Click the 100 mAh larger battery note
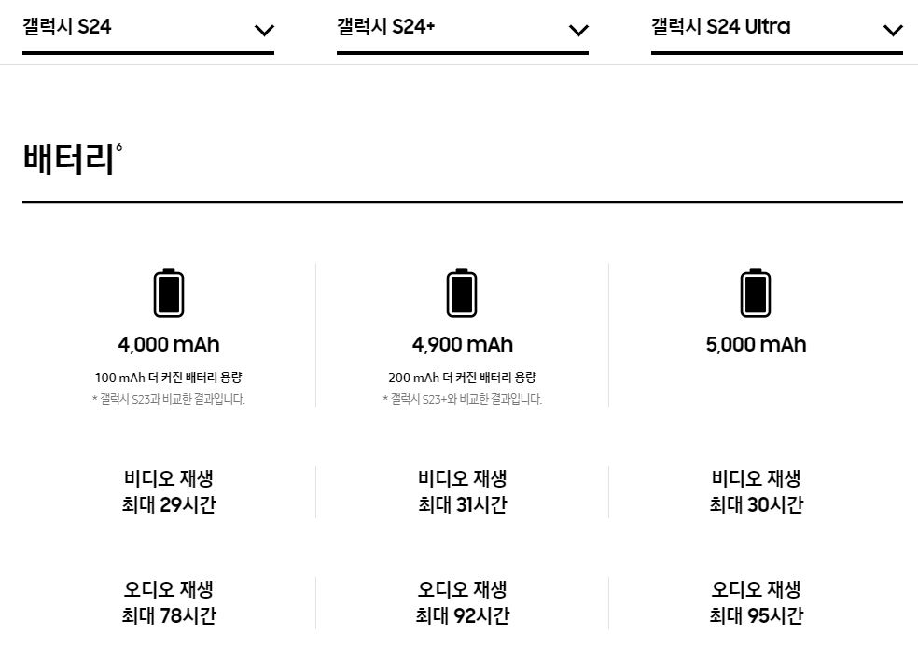The width and height of the screenshot is (918, 662). (x=169, y=378)
